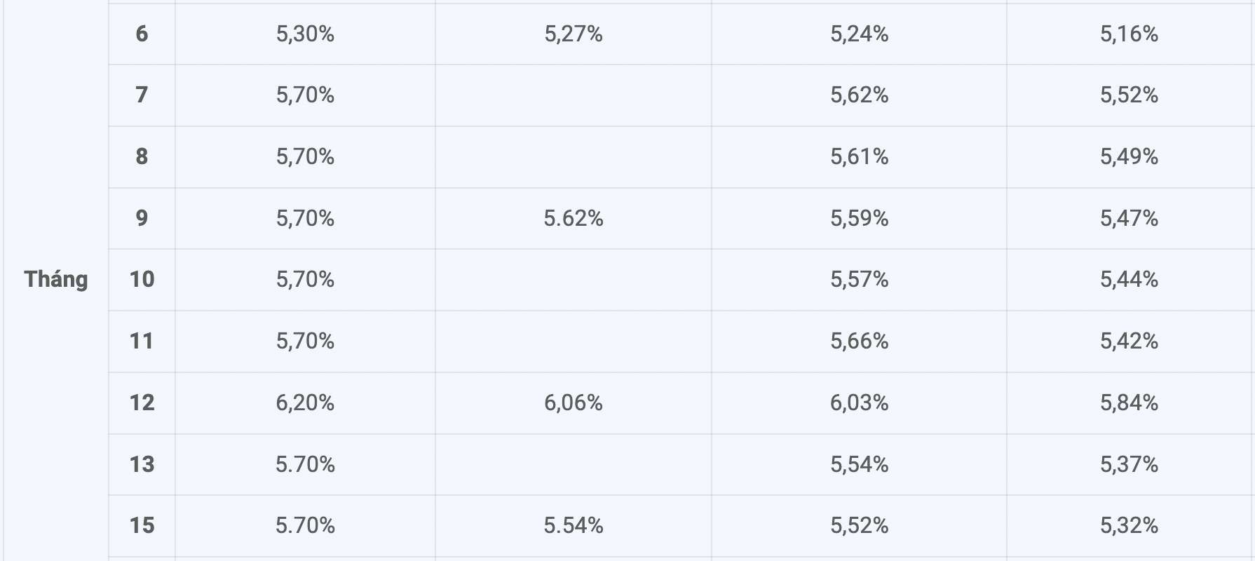Image resolution: width=1255 pixels, height=561 pixels.
Task: Select the 5,66% rate for 11 months
Action: tap(860, 341)
